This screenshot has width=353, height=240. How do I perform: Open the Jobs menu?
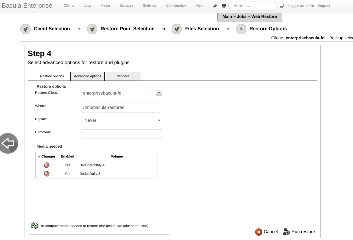coord(87,5)
